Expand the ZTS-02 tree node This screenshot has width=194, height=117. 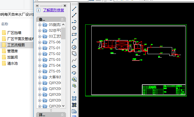pos(40,54)
